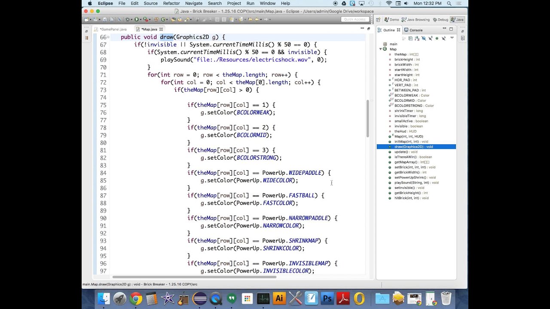Start debugging with the bug toolbar icon

tap(128, 20)
